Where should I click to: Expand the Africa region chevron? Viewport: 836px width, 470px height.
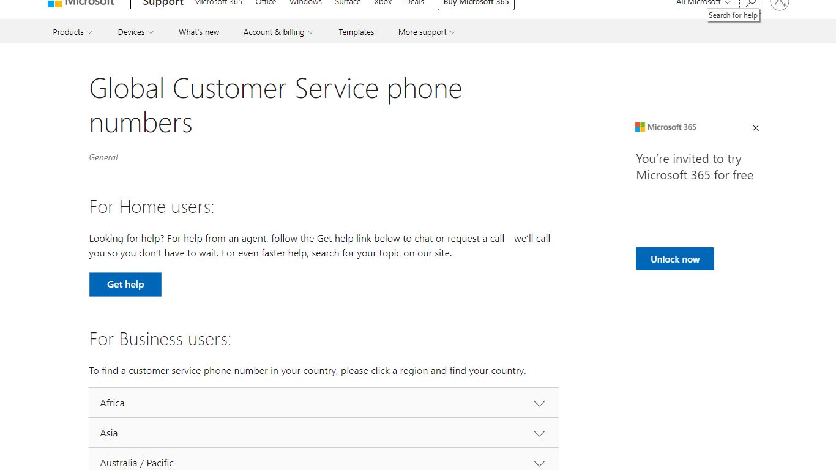[x=539, y=403]
